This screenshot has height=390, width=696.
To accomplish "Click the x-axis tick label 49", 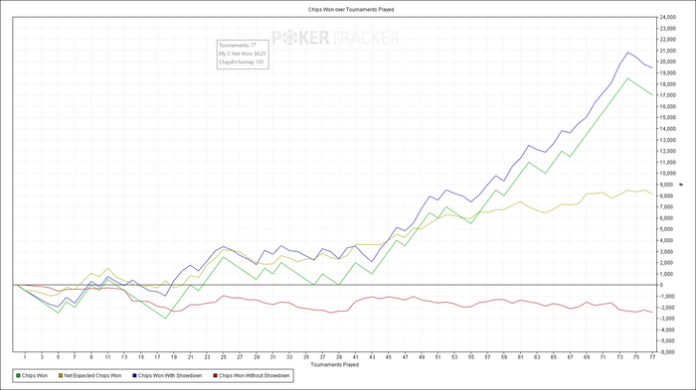I will tap(422, 357).
